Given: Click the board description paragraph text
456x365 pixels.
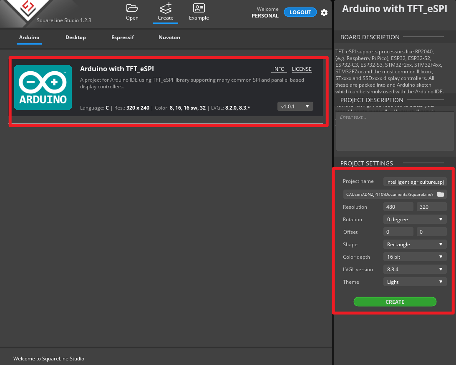Looking at the screenshot, I should [x=389, y=71].
